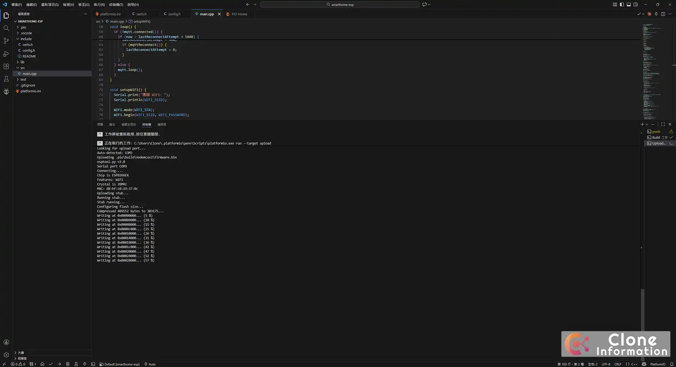Toggle the split editor layout icon
This screenshot has height=367, width=676.
click(663, 14)
